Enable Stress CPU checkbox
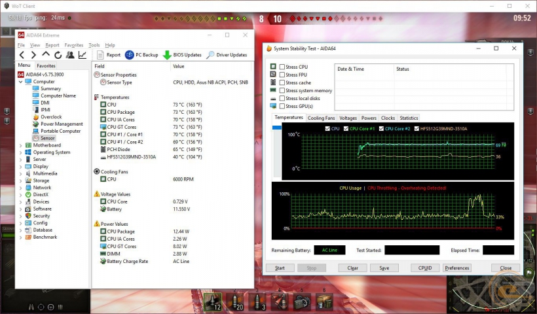The height and width of the screenshot is (314, 537). click(x=282, y=67)
